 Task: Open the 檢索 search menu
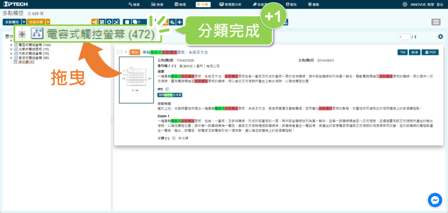click(135, 4)
